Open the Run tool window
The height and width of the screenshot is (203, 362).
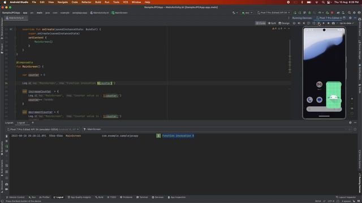(x=32, y=197)
